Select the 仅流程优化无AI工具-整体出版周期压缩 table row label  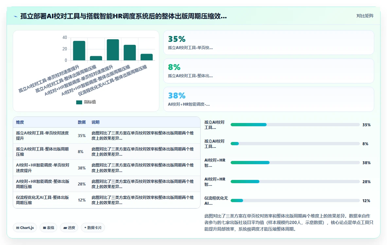tap(43, 200)
